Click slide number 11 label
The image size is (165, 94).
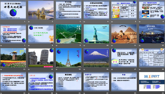point(135,45)
